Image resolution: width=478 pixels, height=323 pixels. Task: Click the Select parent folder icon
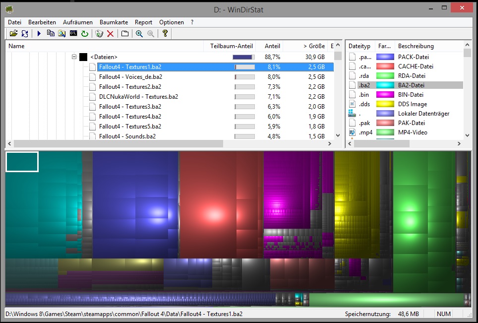click(124, 34)
